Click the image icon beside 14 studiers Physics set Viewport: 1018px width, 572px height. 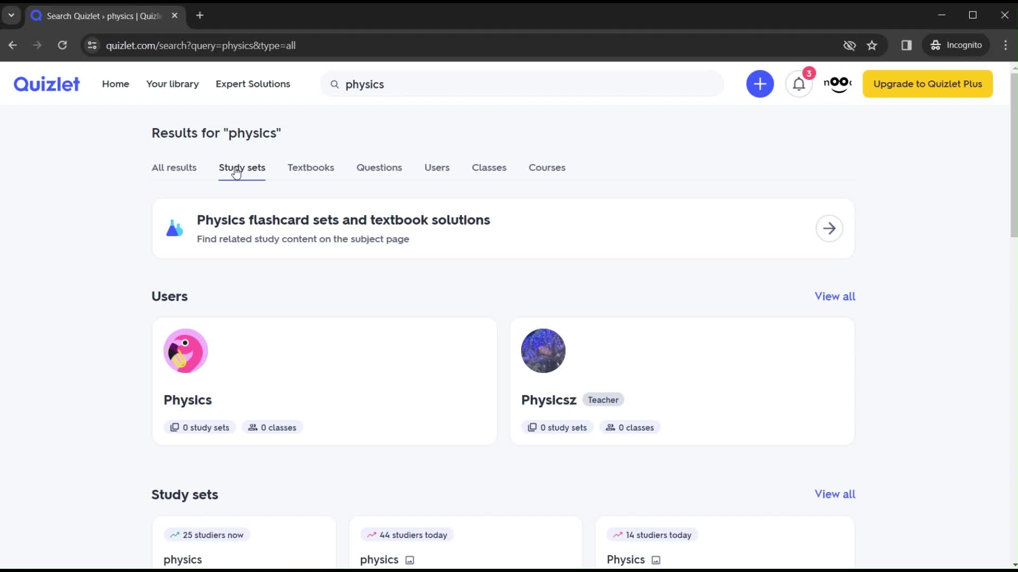pyautogui.click(x=656, y=560)
